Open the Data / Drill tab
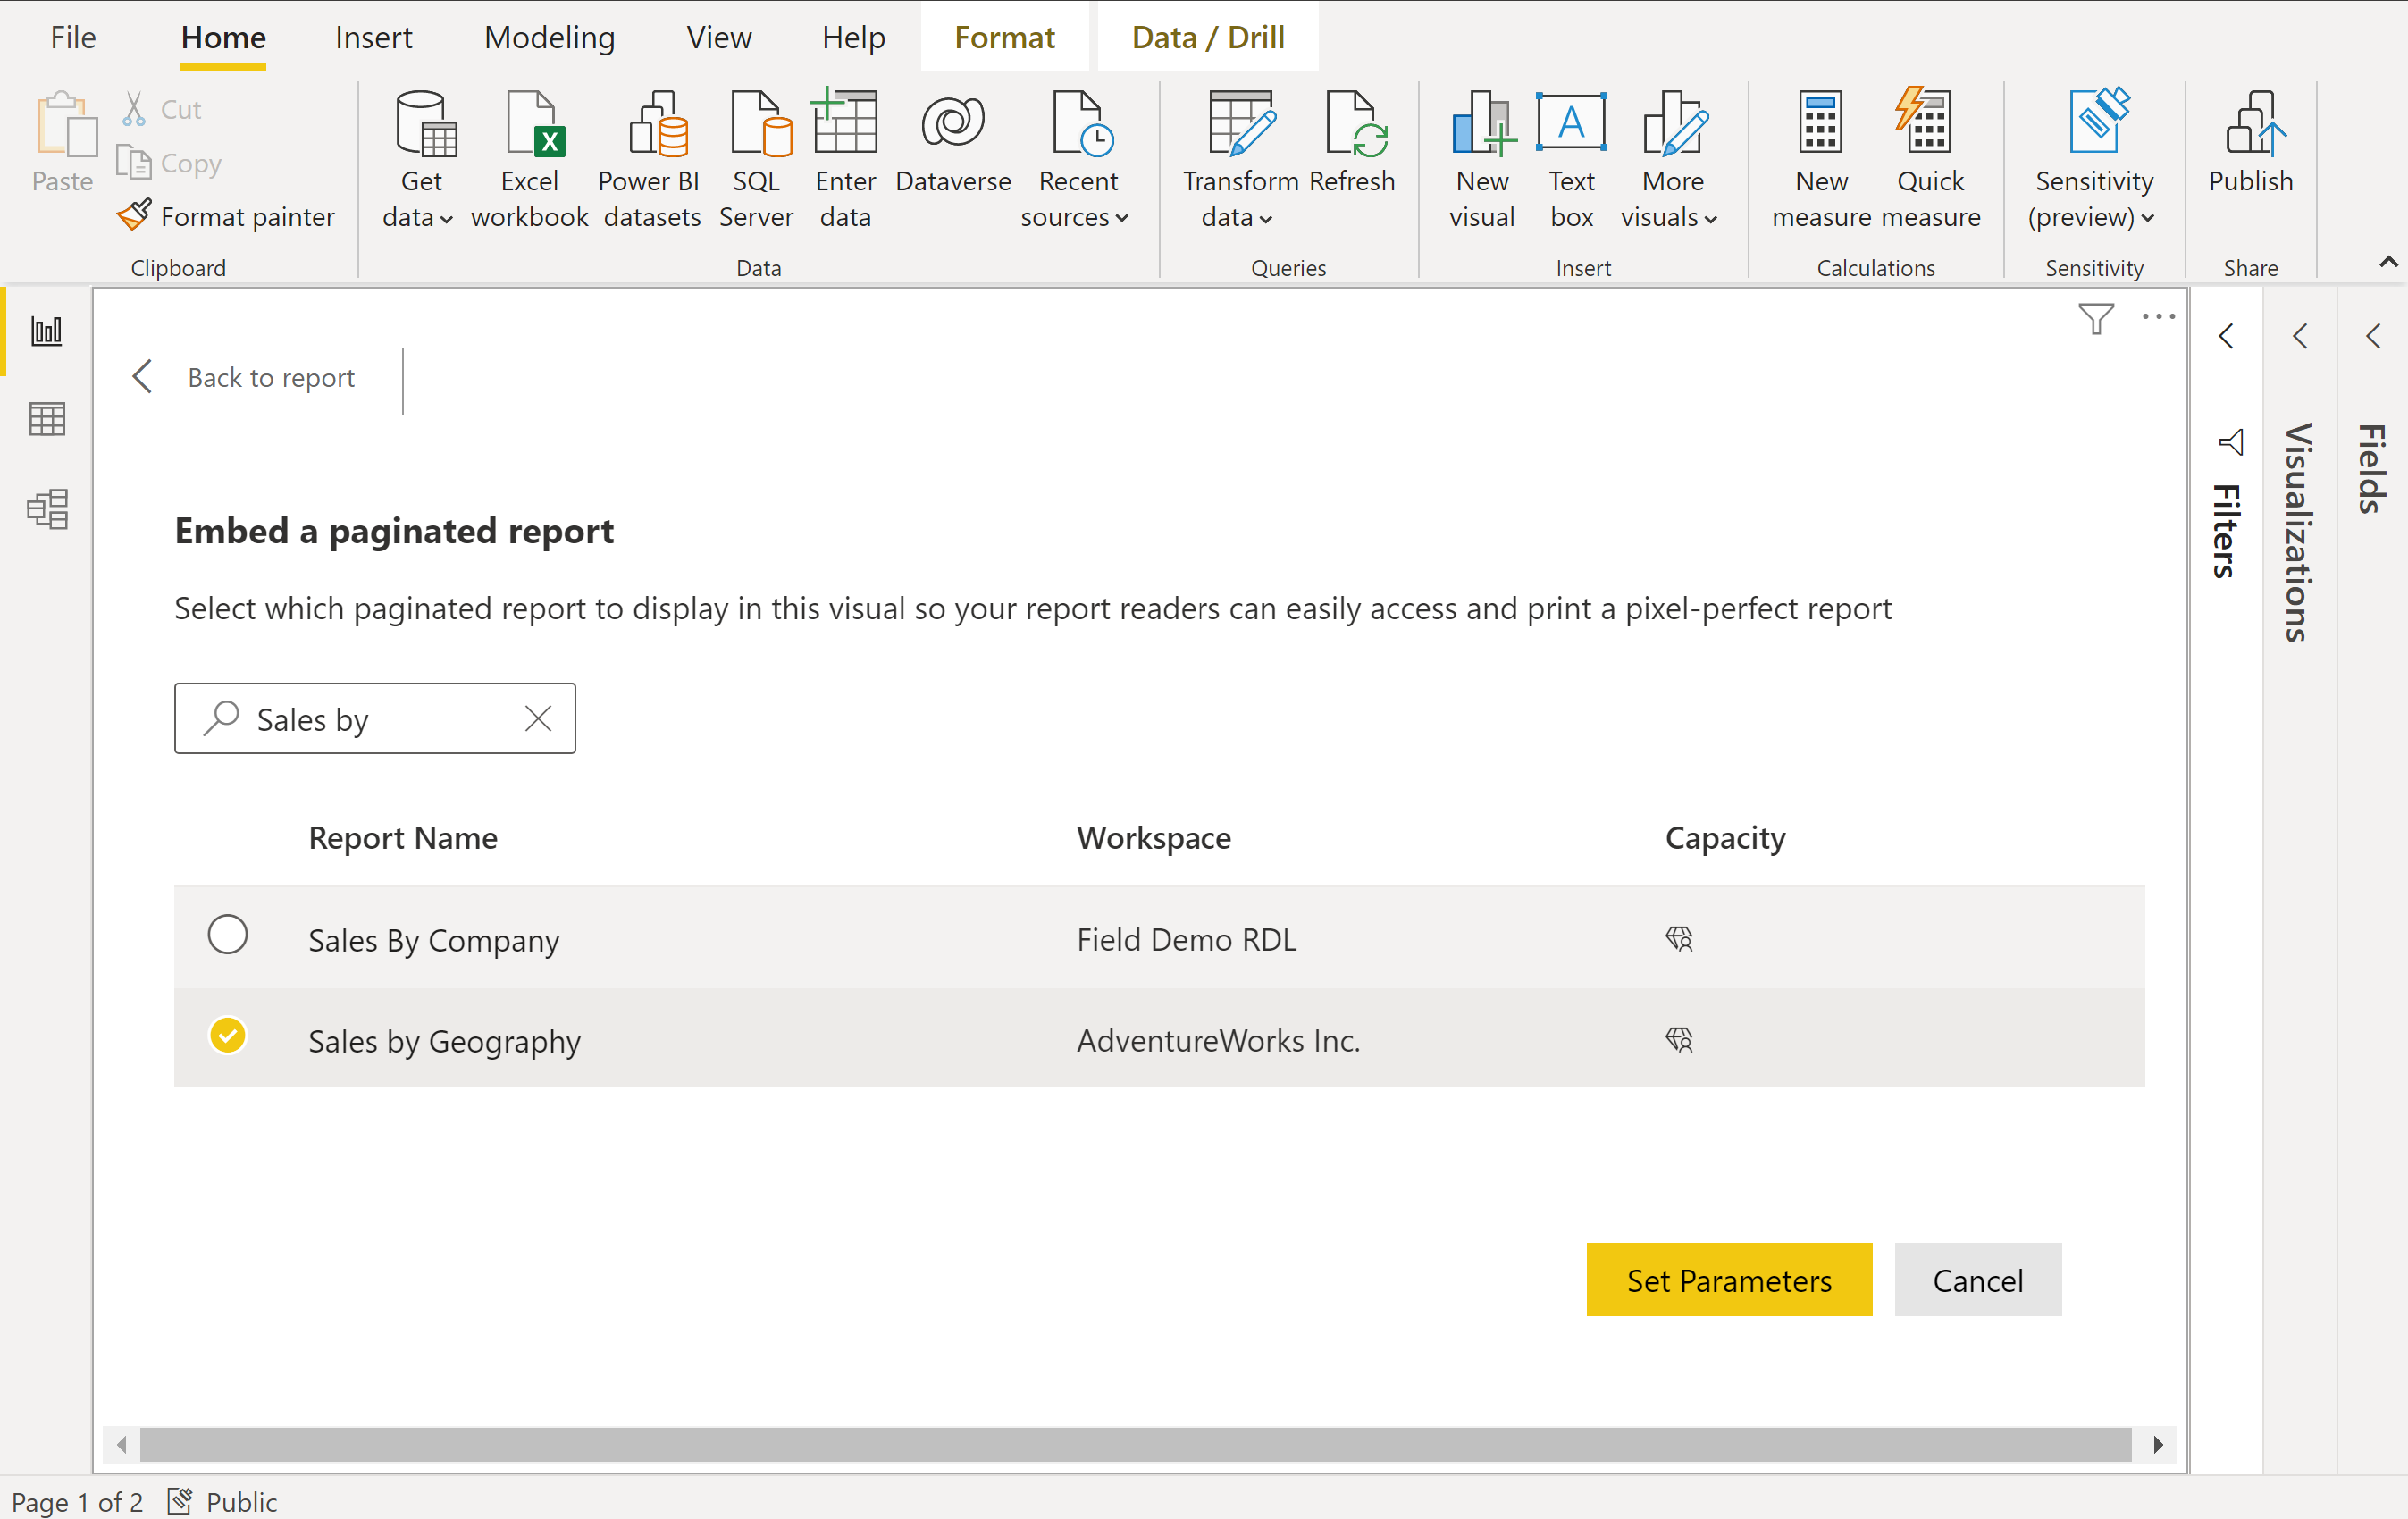 point(1209,37)
